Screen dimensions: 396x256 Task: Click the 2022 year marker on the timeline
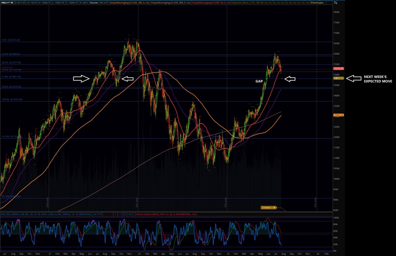click(226, 201)
